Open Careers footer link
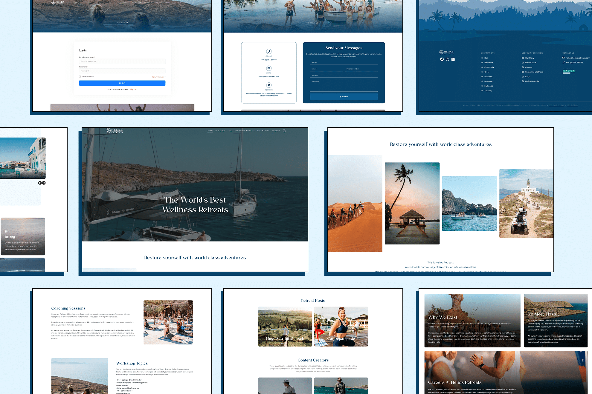Image resolution: width=592 pixels, height=394 pixels. coord(529,67)
